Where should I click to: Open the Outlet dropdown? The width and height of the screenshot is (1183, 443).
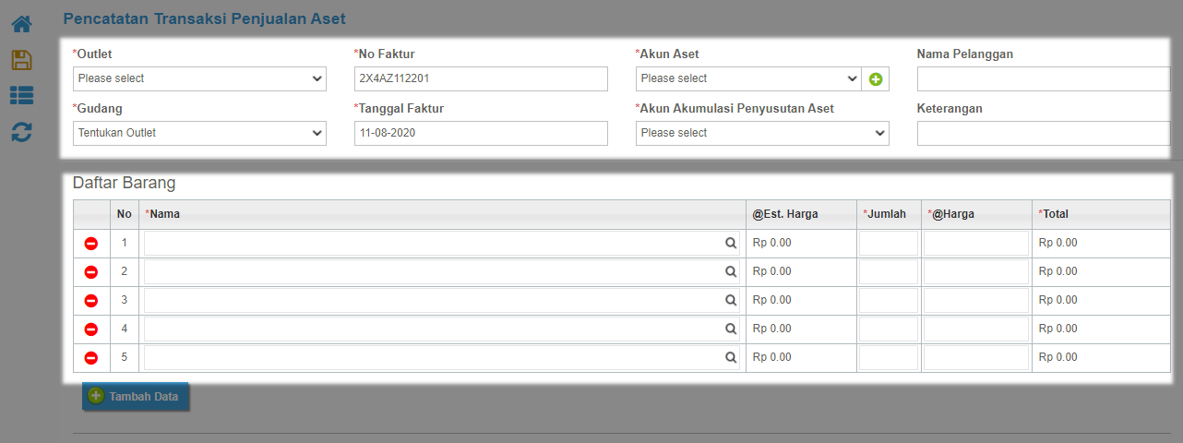coord(199,79)
